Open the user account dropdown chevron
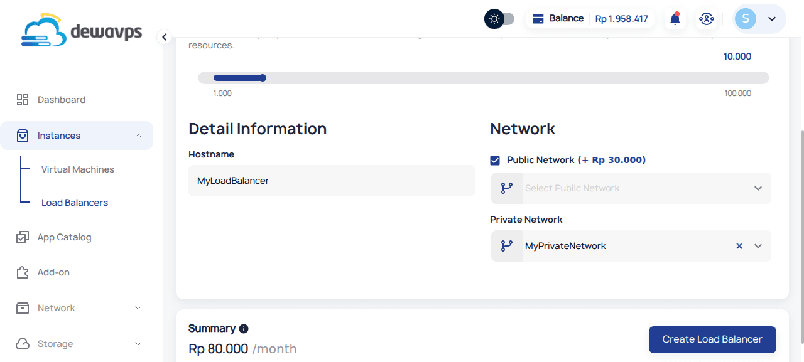This screenshot has height=362, width=804. (773, 19)
